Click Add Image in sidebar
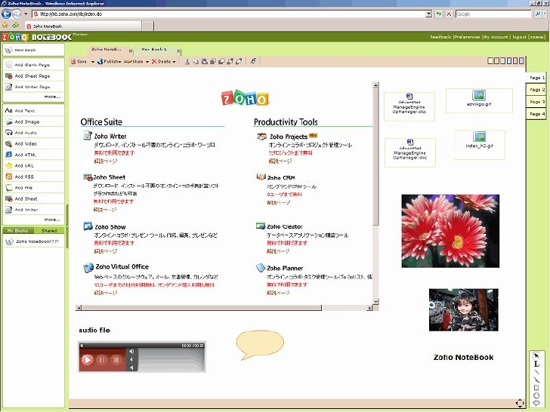Screen dimensions: 550x412 pos(33,121)
